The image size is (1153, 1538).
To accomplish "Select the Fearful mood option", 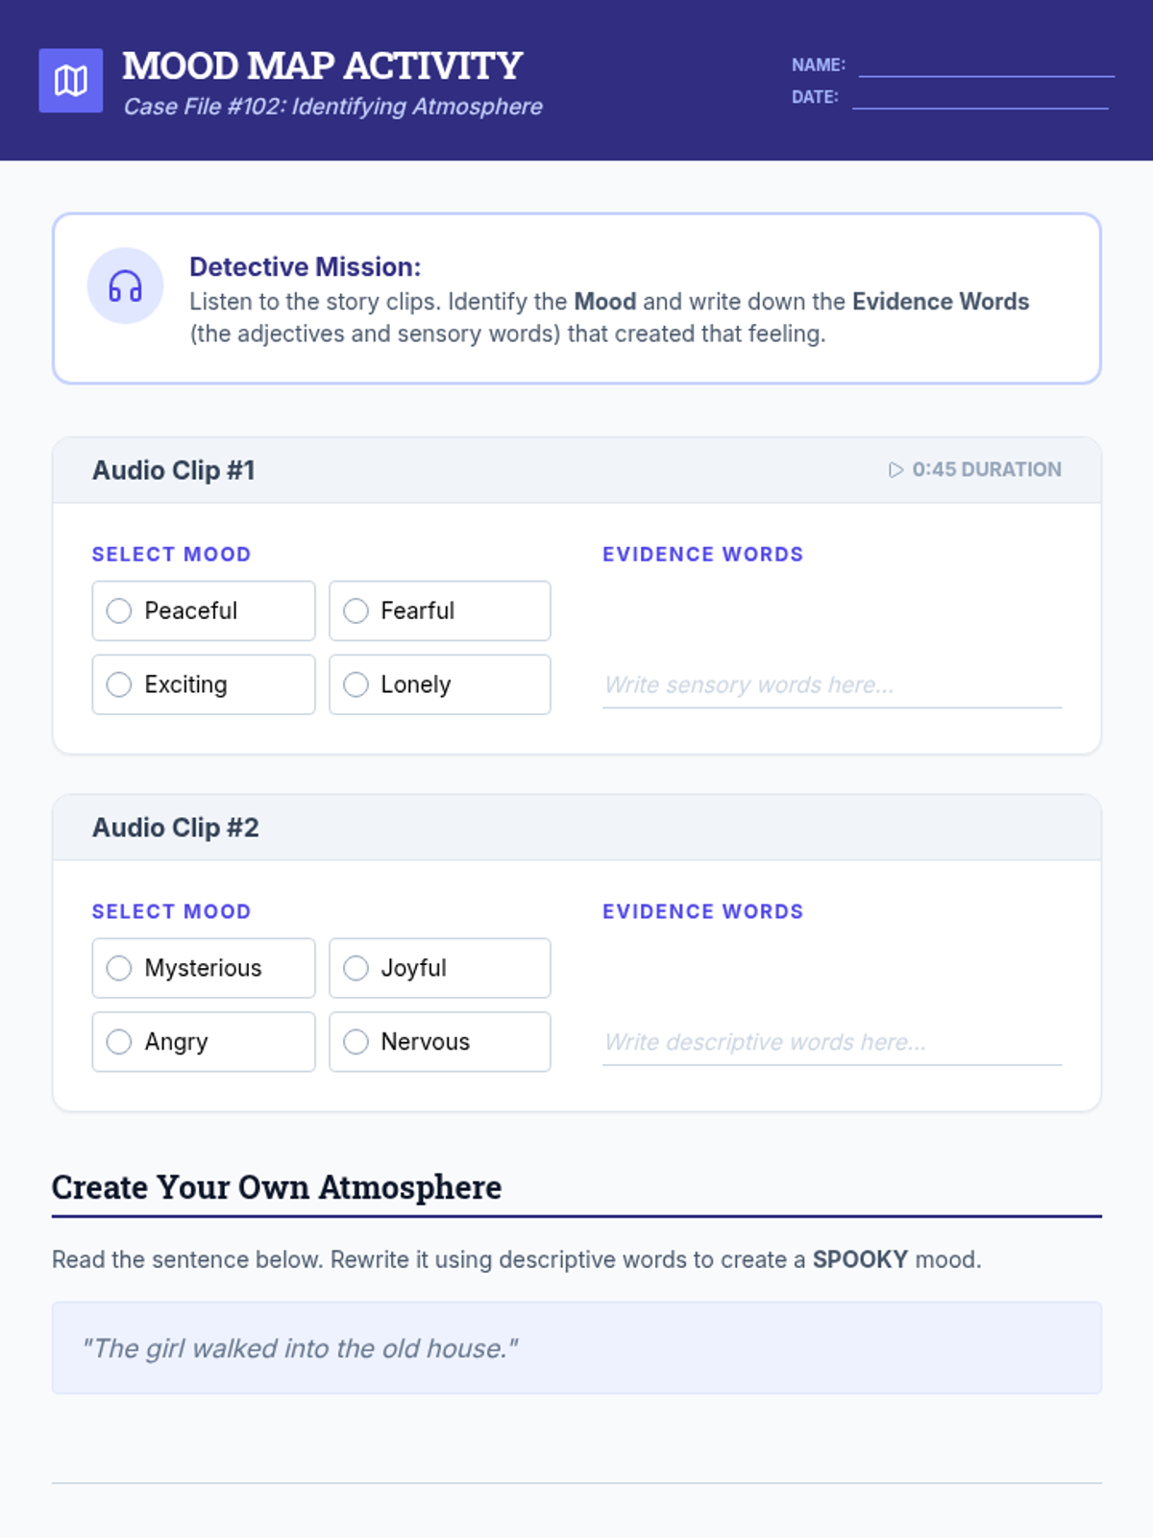I will tap(356, 610).
